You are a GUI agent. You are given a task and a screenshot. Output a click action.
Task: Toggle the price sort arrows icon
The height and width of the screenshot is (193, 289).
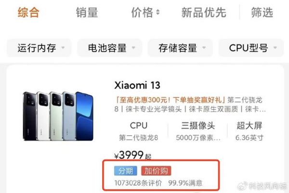(x=158, y=13)
